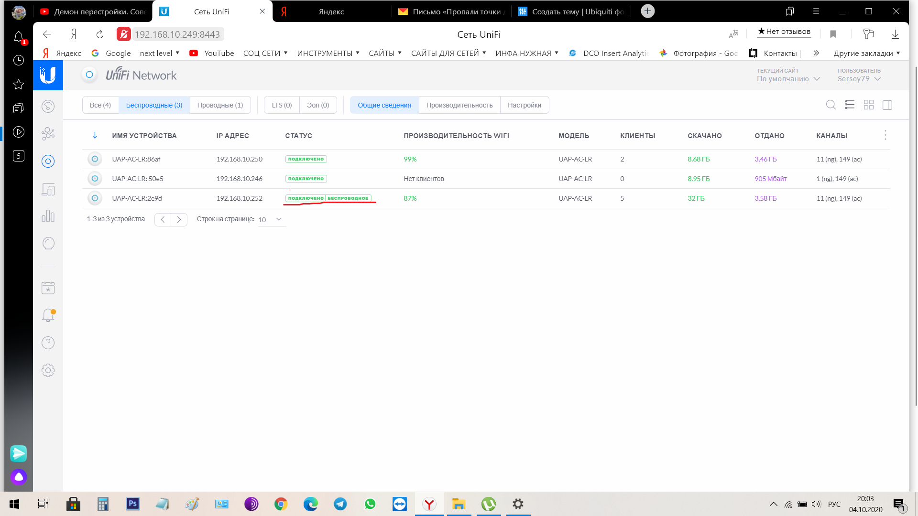Click the Ubiquiti logo tile
Viewport: 918px width, 516px height.
pyautogui.click(x=48, y=75)
